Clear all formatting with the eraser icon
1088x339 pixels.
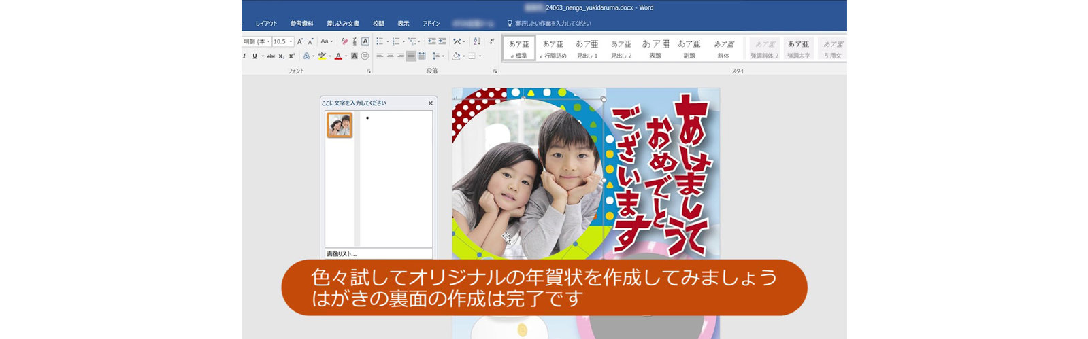pyautogui.click(x=344, y=41)
